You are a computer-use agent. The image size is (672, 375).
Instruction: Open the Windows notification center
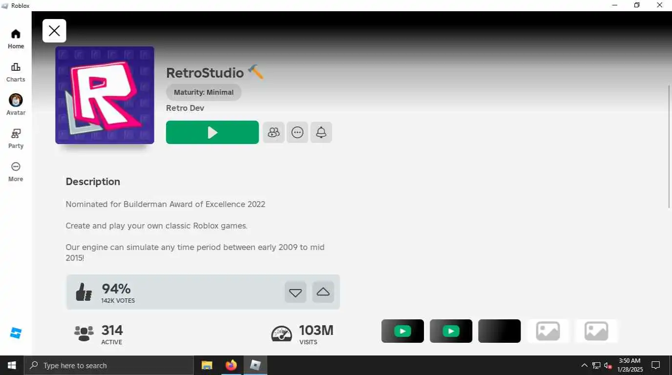click(x=656, y=365)
